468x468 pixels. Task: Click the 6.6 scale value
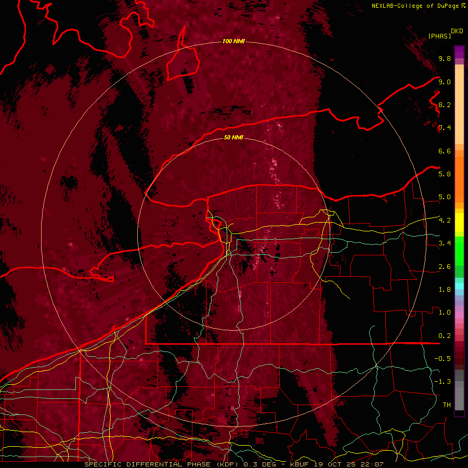[445, 151]
